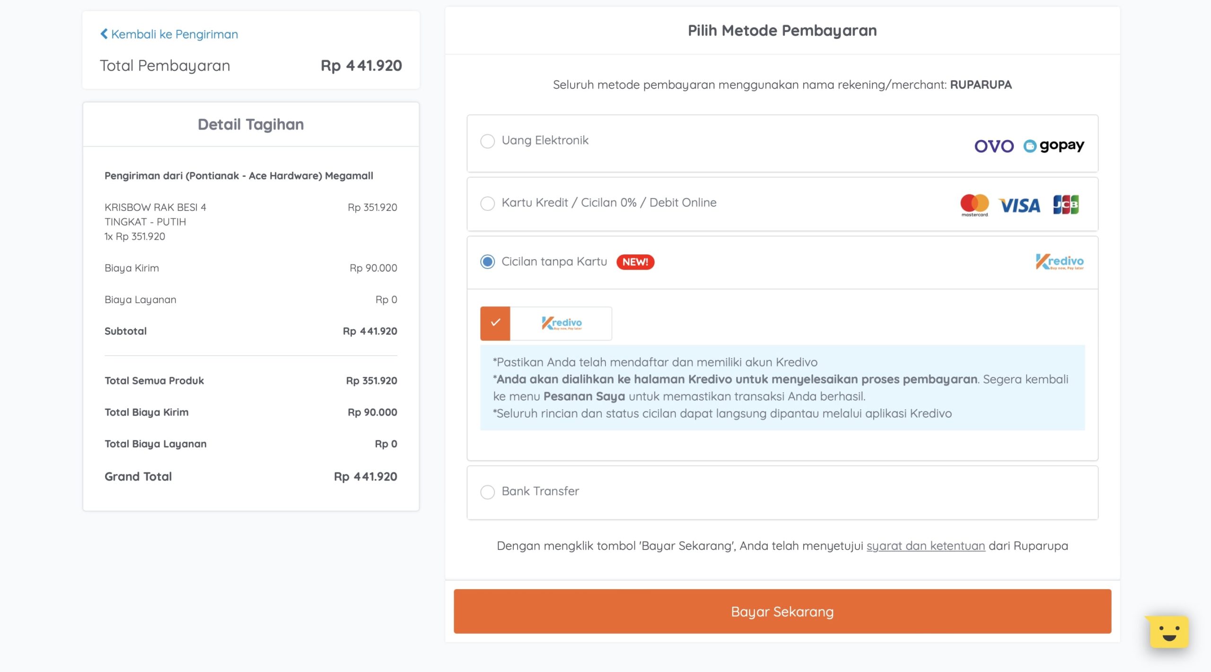Click the VISA logo
Image resolution: width=1211 pixels, height=672 pixels.
[x=1019, y=206]
